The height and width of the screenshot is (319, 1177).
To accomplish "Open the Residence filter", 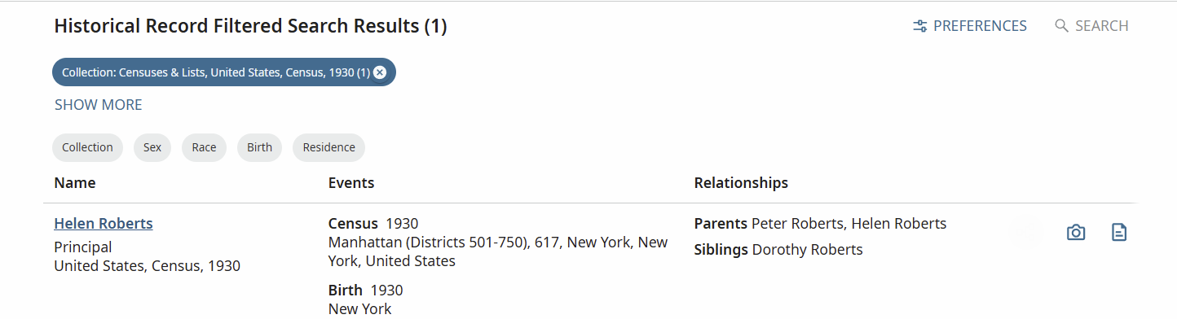I will tap(328, 147).
